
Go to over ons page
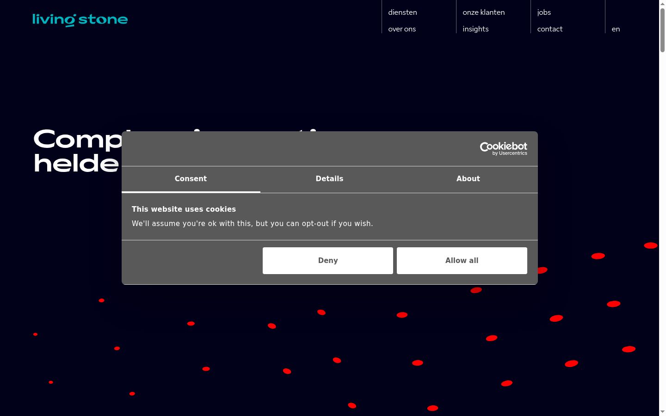402,29
